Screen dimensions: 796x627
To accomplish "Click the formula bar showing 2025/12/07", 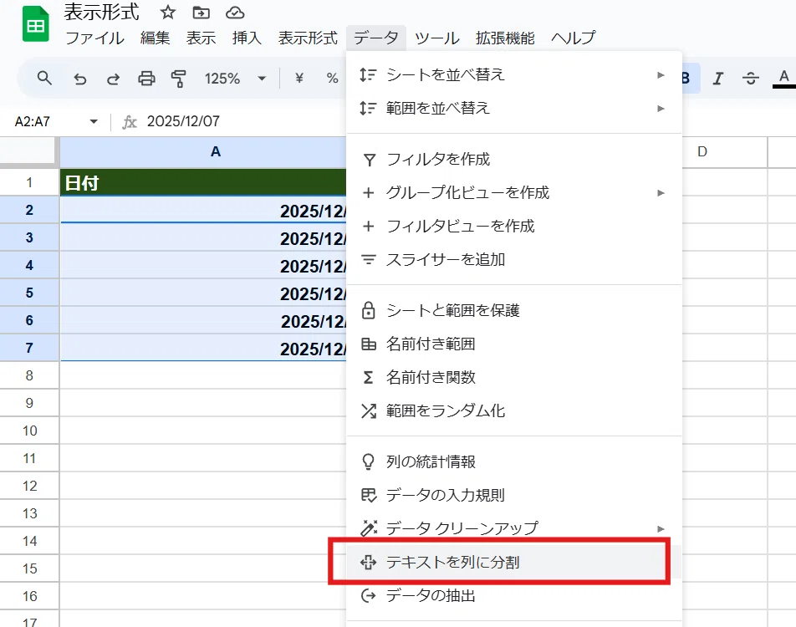I will click(183, 121).
